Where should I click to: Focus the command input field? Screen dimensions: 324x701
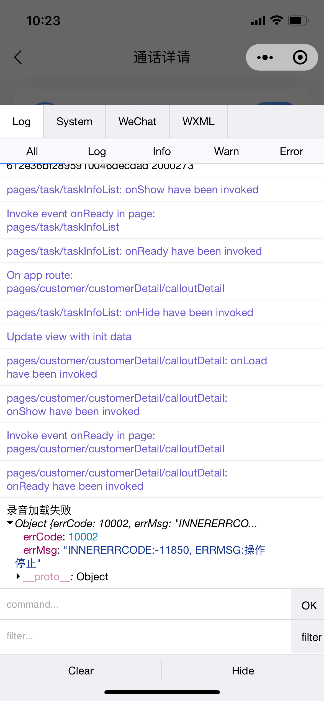tap(144, 604)
